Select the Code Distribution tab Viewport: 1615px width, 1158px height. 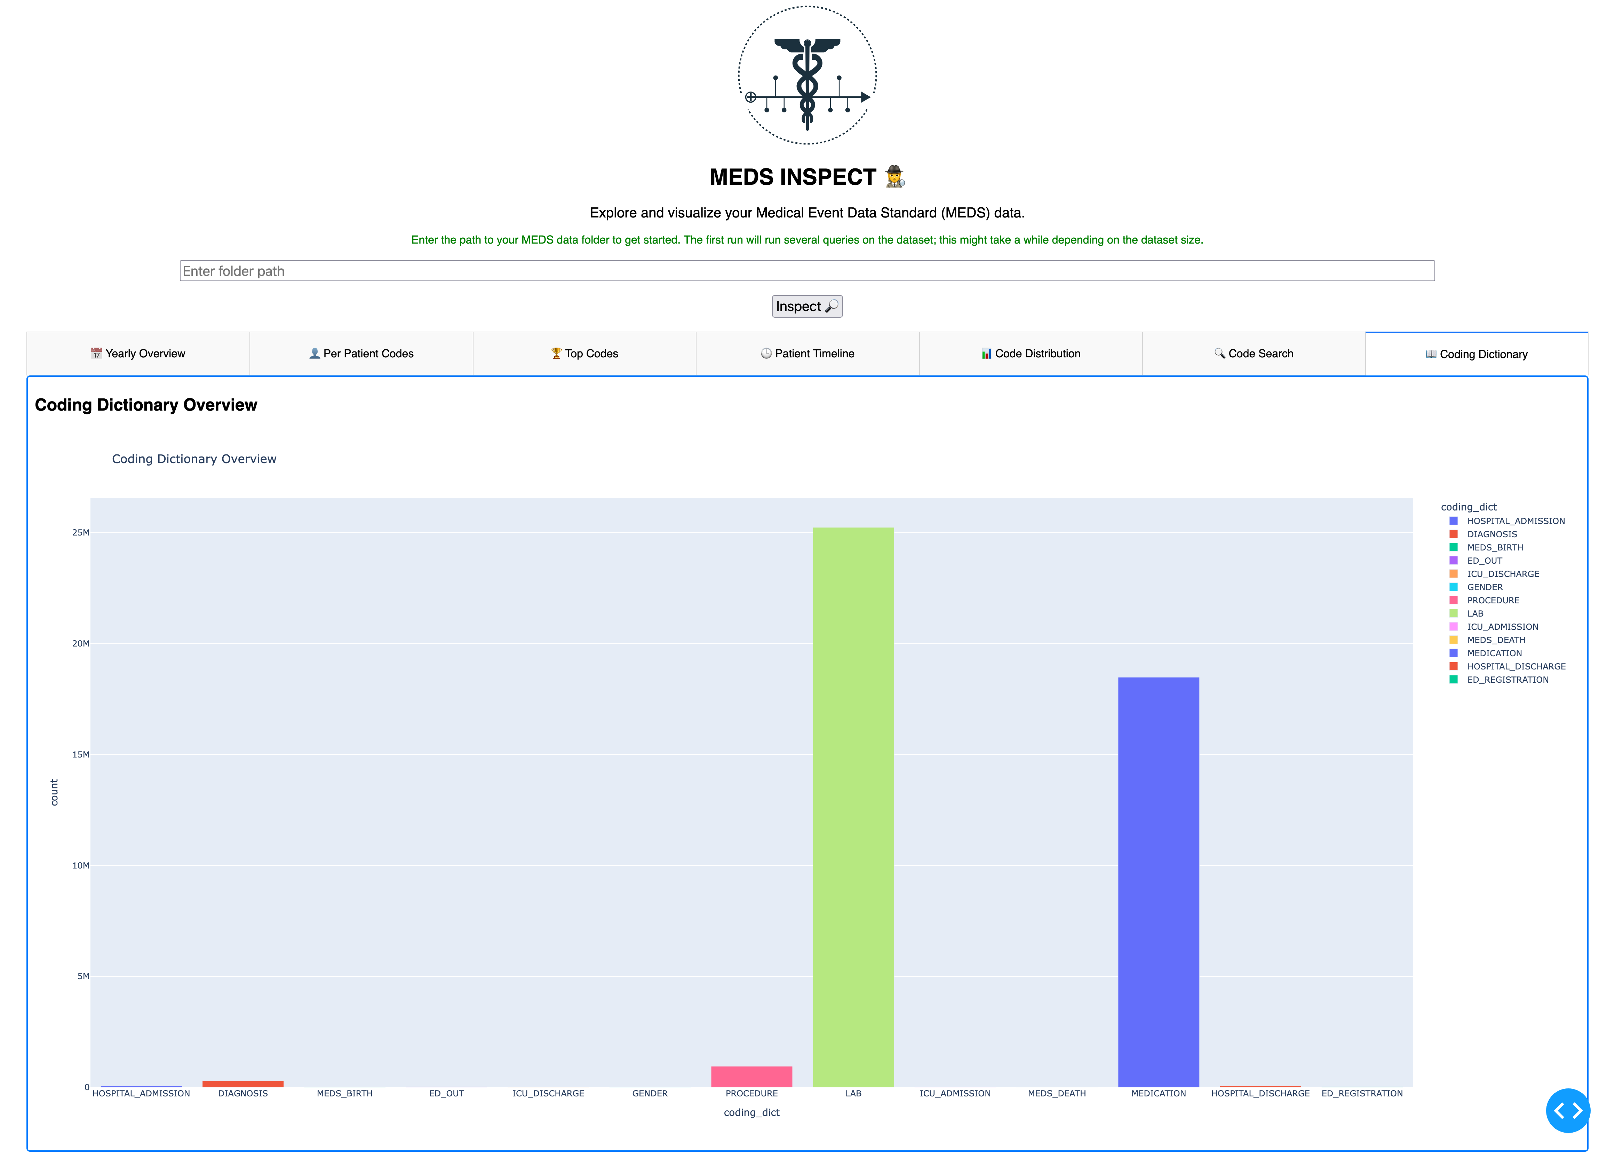[x=1031, y=353]
